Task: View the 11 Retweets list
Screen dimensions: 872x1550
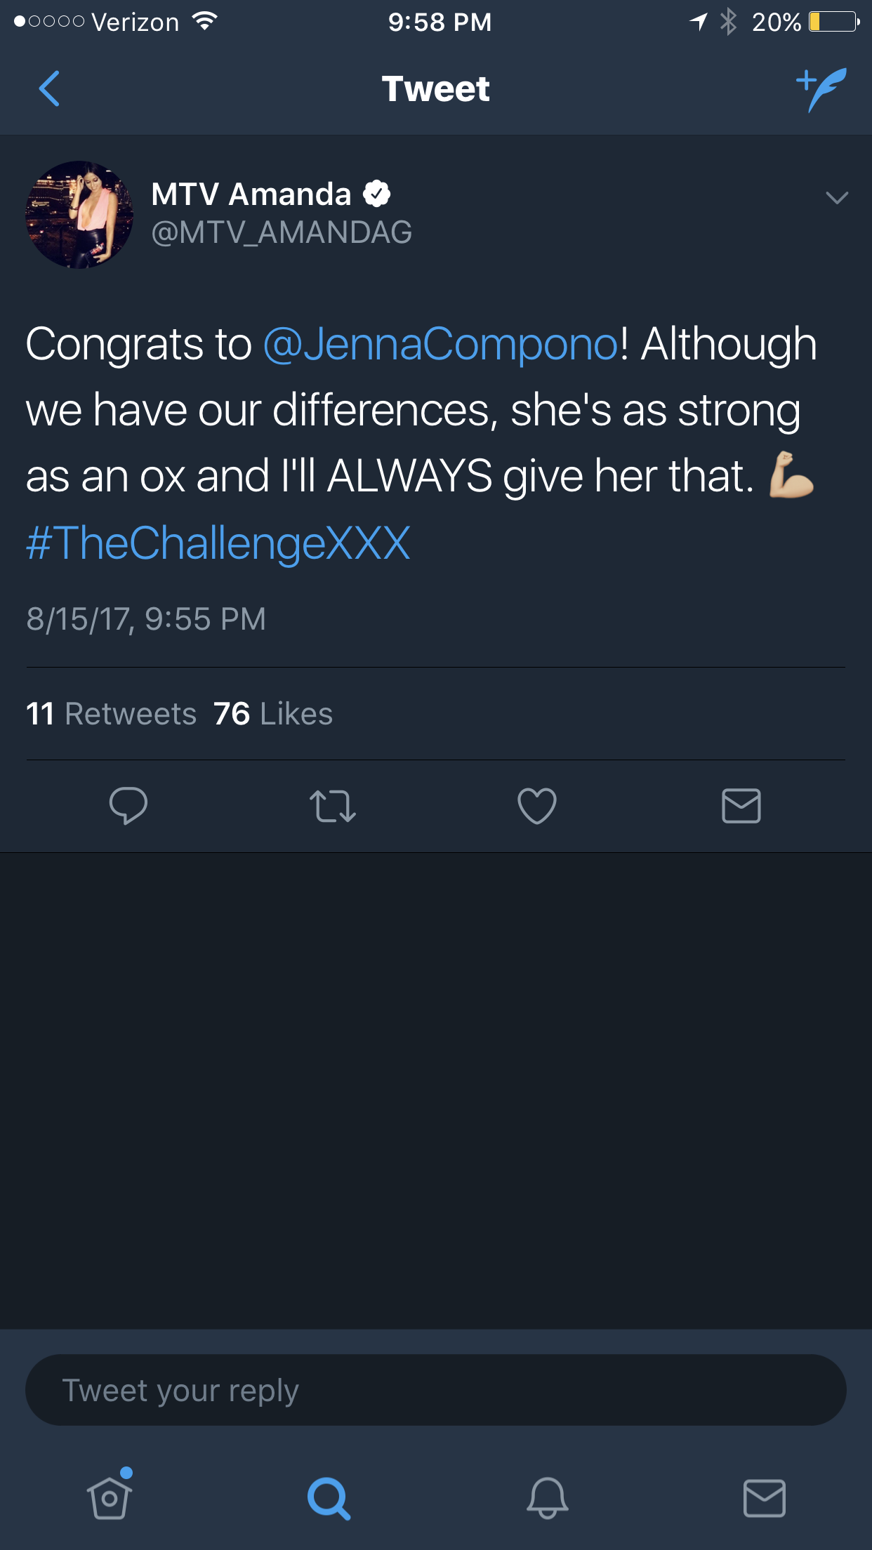Action: pyautogui.click(x=111, y=714)
